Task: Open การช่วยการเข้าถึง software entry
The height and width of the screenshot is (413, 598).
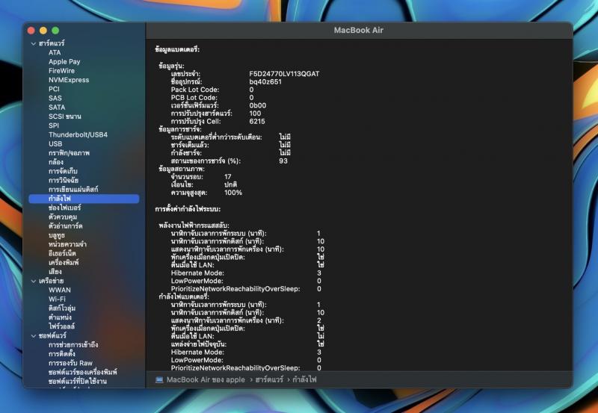Action: 73,345
